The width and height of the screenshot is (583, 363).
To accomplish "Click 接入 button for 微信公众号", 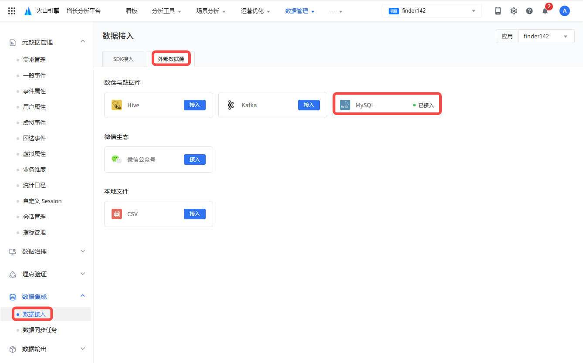I will [x=195, y=159].
